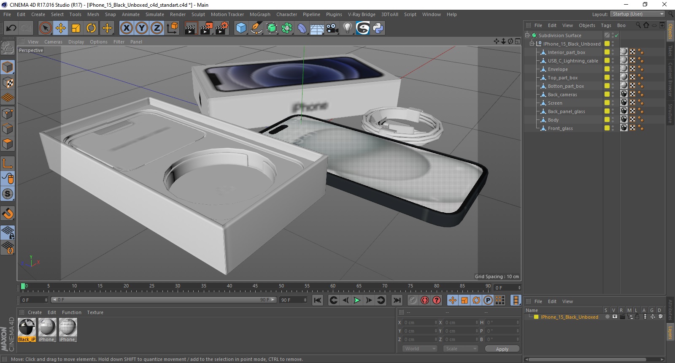
Task: Open World coordinate dropdown
Action: tap(419, 349)
